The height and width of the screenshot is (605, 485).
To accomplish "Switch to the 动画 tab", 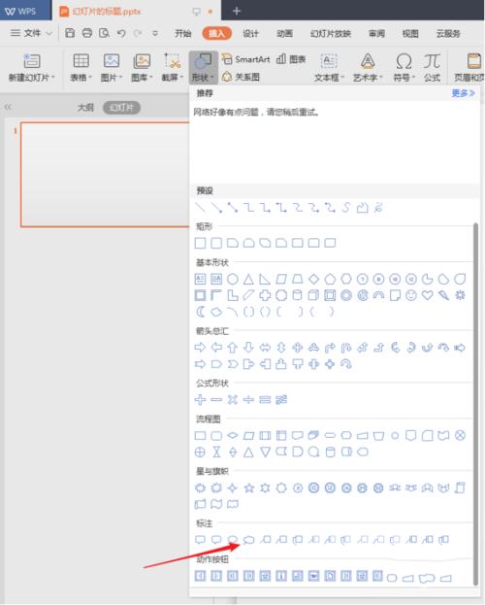I will coord(284,34).
